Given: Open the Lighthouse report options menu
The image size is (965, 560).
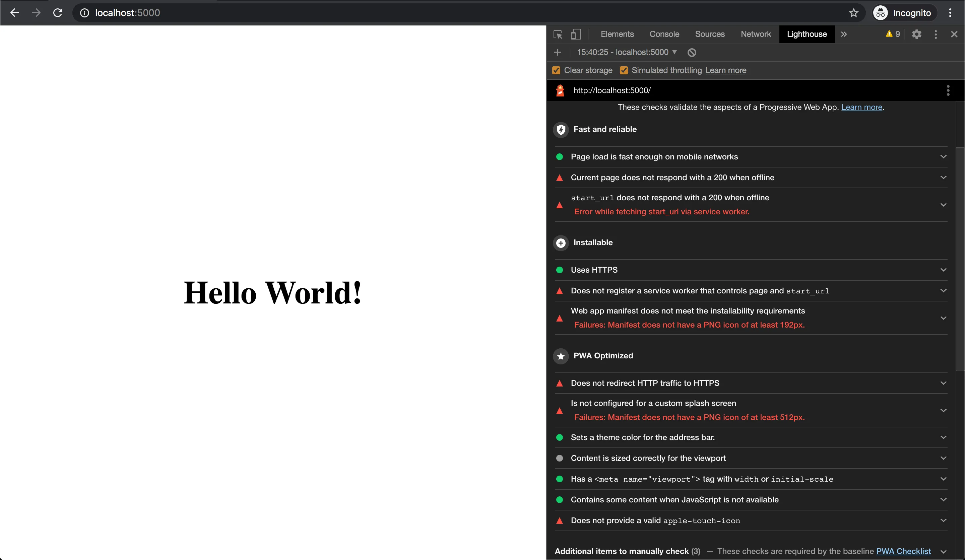Looking at the screenshot, I should 948,91.
